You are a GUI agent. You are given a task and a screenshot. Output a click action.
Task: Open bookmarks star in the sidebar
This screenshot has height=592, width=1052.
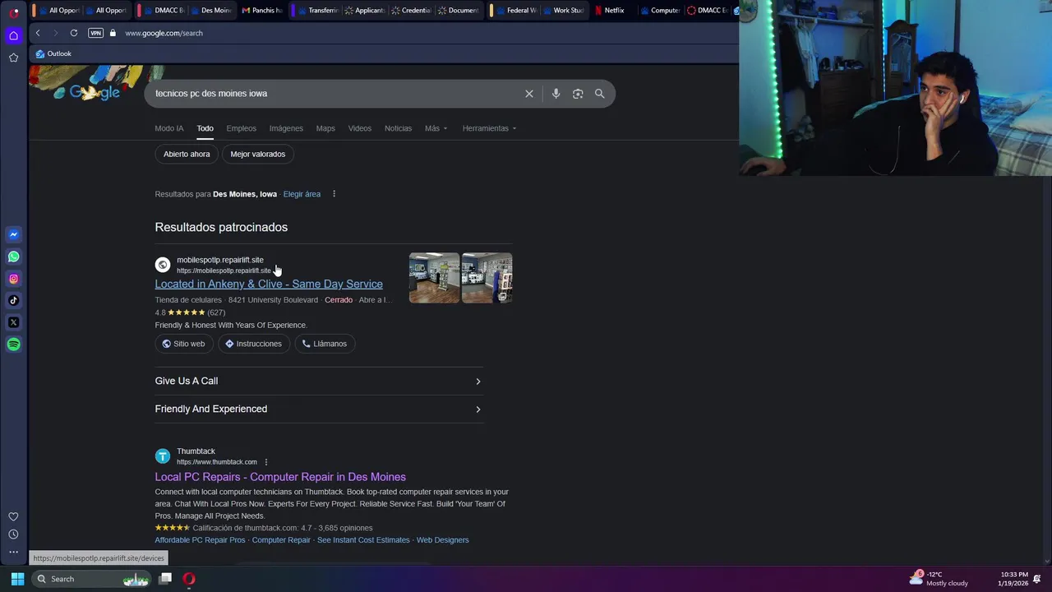13,58
